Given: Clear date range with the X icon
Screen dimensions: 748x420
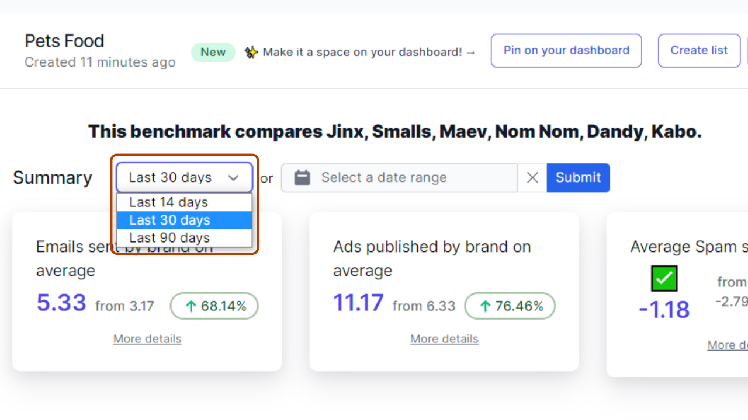Looking at the screenshot, I should click(532, 178).
